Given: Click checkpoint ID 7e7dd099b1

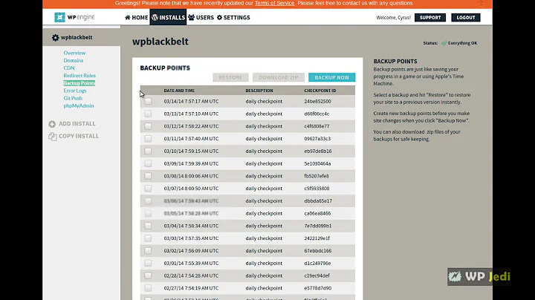Looking at the screenshot, I should point(318,226).
